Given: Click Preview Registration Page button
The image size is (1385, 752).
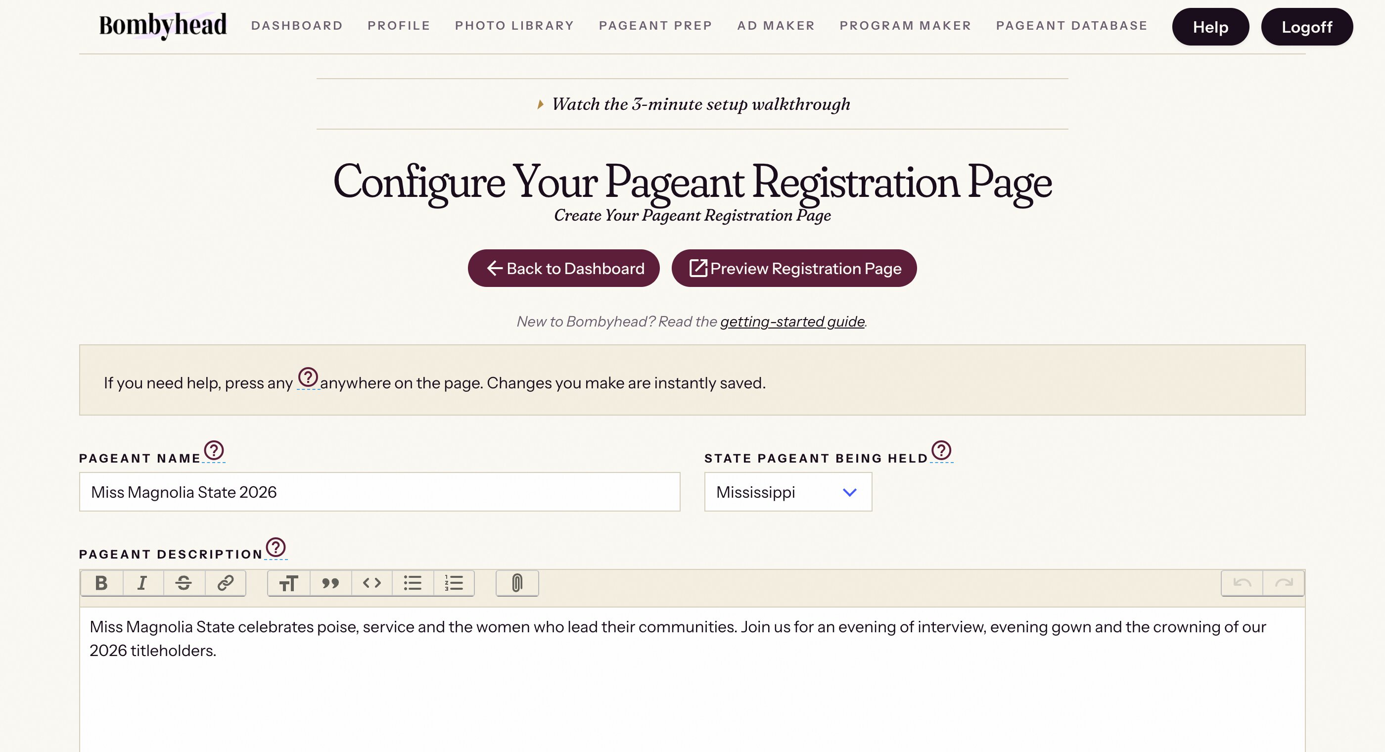Looking at the screenshot, I should pyautogui.click(x=794, y=268).
